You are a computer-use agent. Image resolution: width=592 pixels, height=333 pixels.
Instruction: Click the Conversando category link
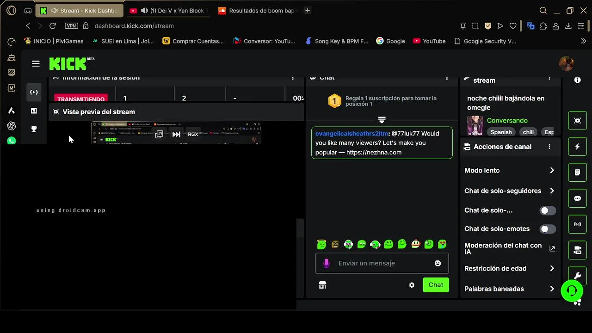(x=507, y=120)
